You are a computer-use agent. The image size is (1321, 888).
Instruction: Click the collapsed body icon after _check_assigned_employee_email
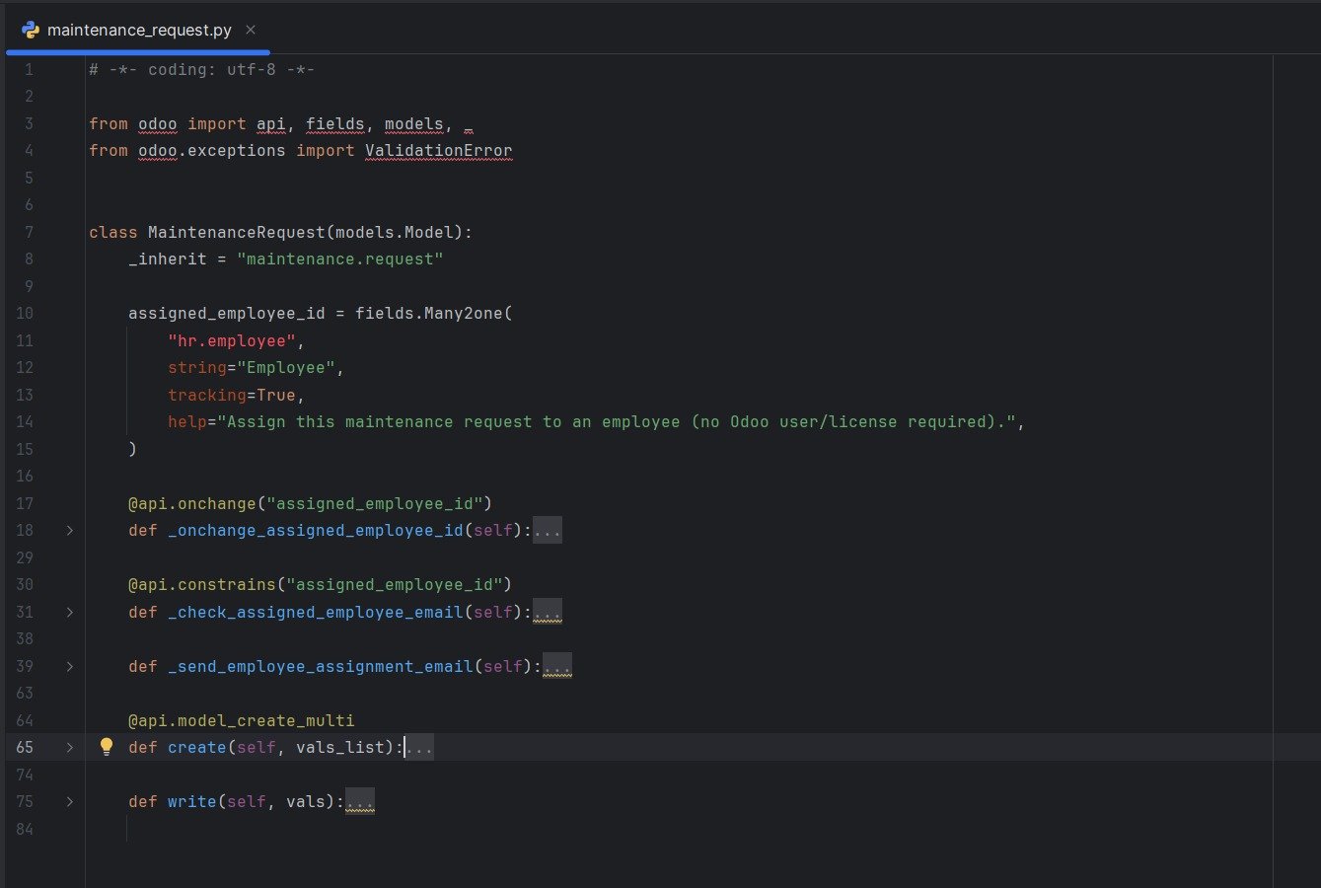point(548,612)
